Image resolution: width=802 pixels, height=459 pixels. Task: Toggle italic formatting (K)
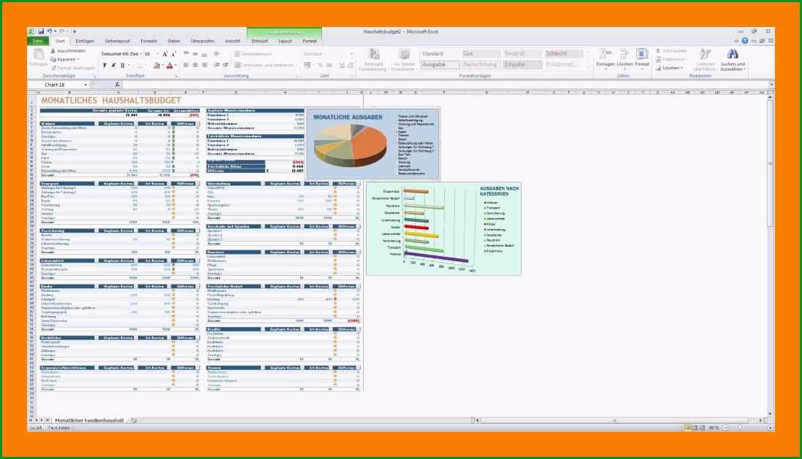click(x=113, y=66)
